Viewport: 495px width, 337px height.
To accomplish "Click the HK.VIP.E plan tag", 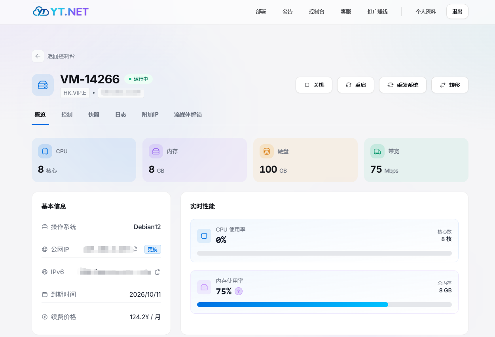I will [x=75, y=93].
